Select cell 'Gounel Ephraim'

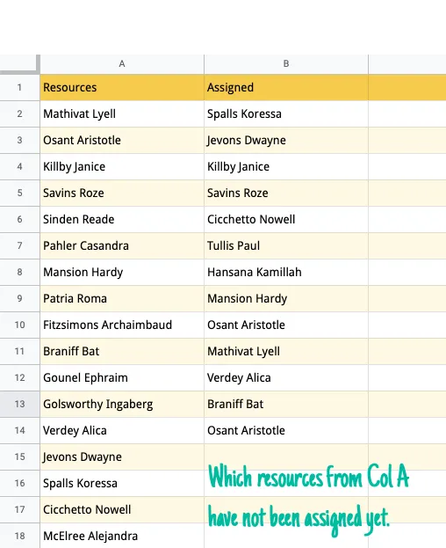[x=122, y=378]
